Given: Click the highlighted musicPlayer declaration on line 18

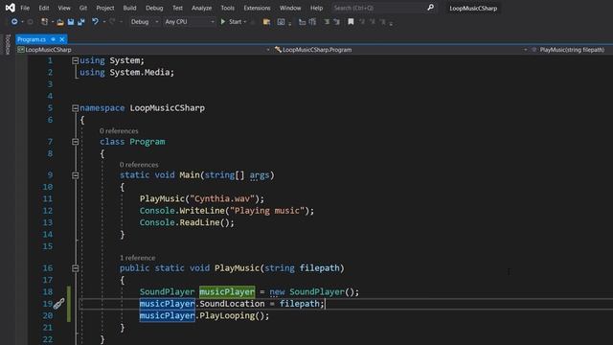Looking at the screenshot, I should tap(227, 291).
